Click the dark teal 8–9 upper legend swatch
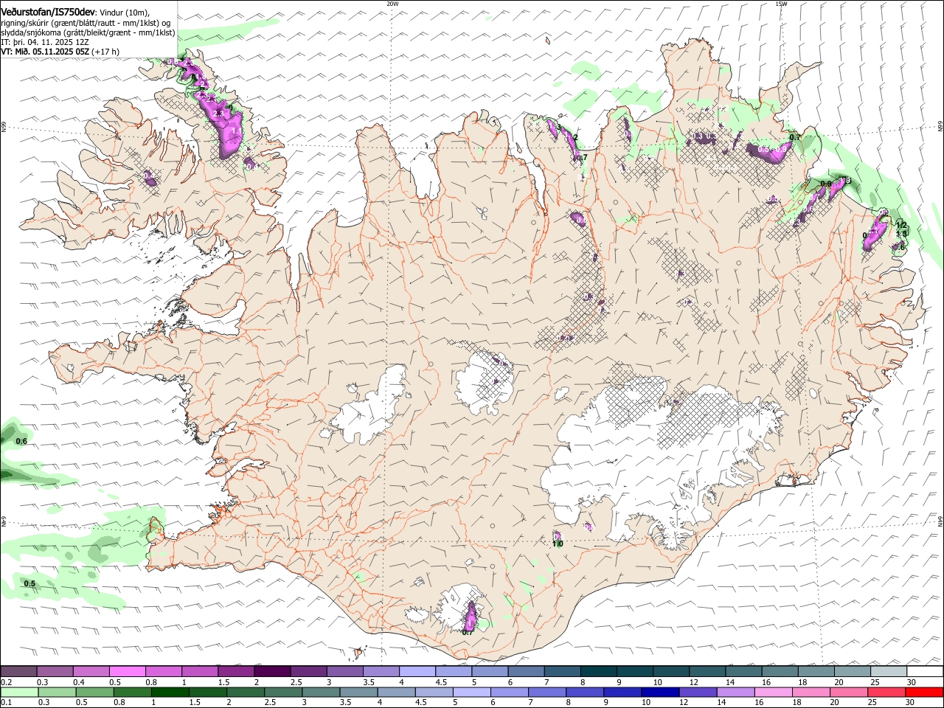 (x=597, y=671)
